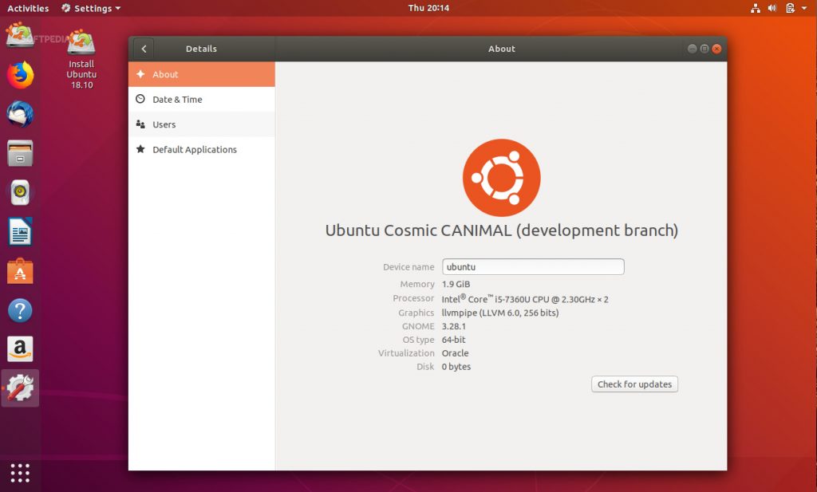The image size is (817, 492).
Task: Open the Help question mark icon
Action: tap(21, 310)
